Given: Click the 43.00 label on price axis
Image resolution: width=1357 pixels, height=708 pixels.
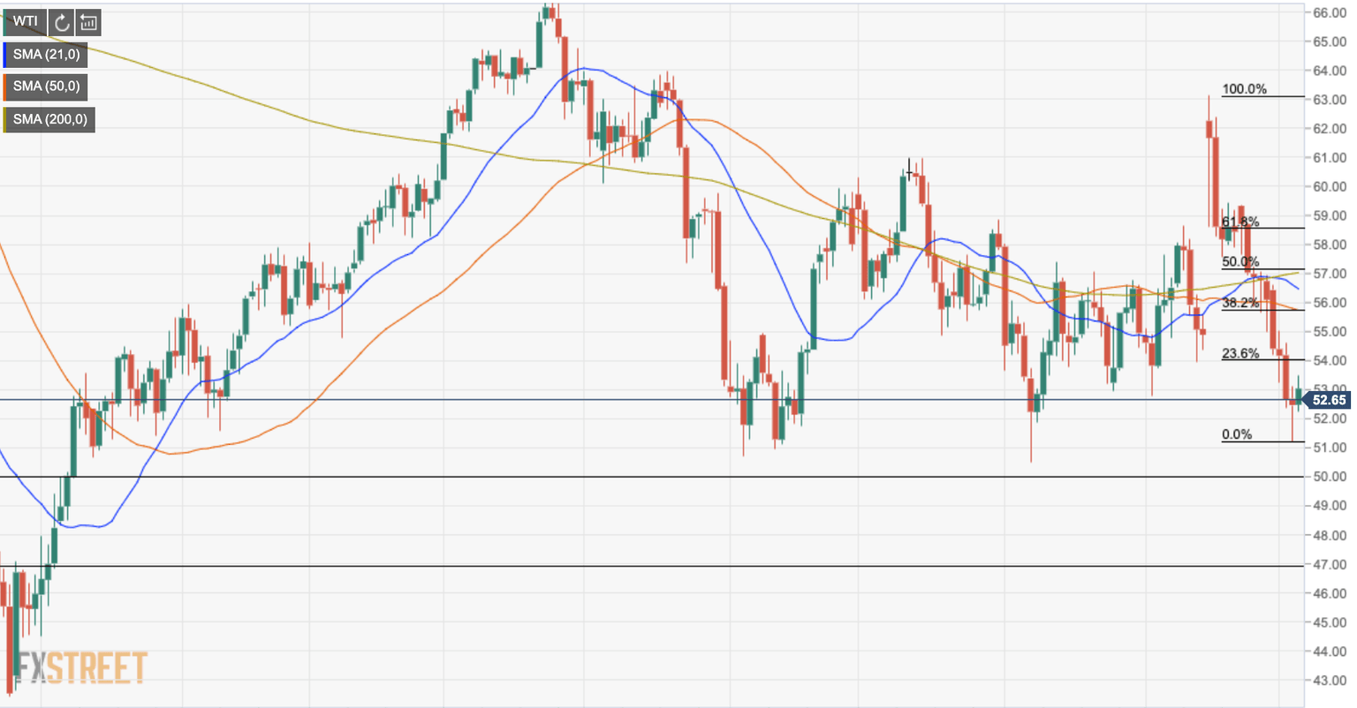Looking at the screenshot, I should tap(1329, 681).
